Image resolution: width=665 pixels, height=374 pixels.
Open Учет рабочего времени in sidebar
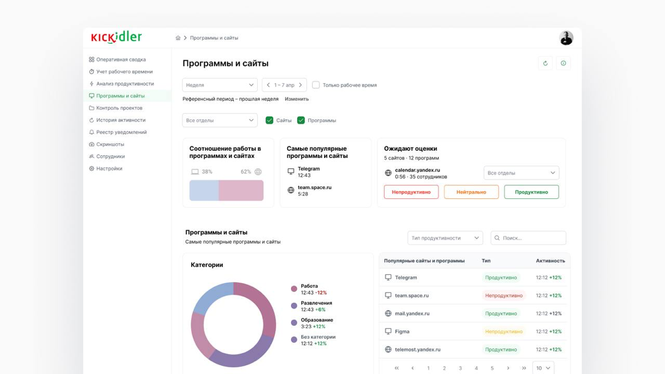127,71
